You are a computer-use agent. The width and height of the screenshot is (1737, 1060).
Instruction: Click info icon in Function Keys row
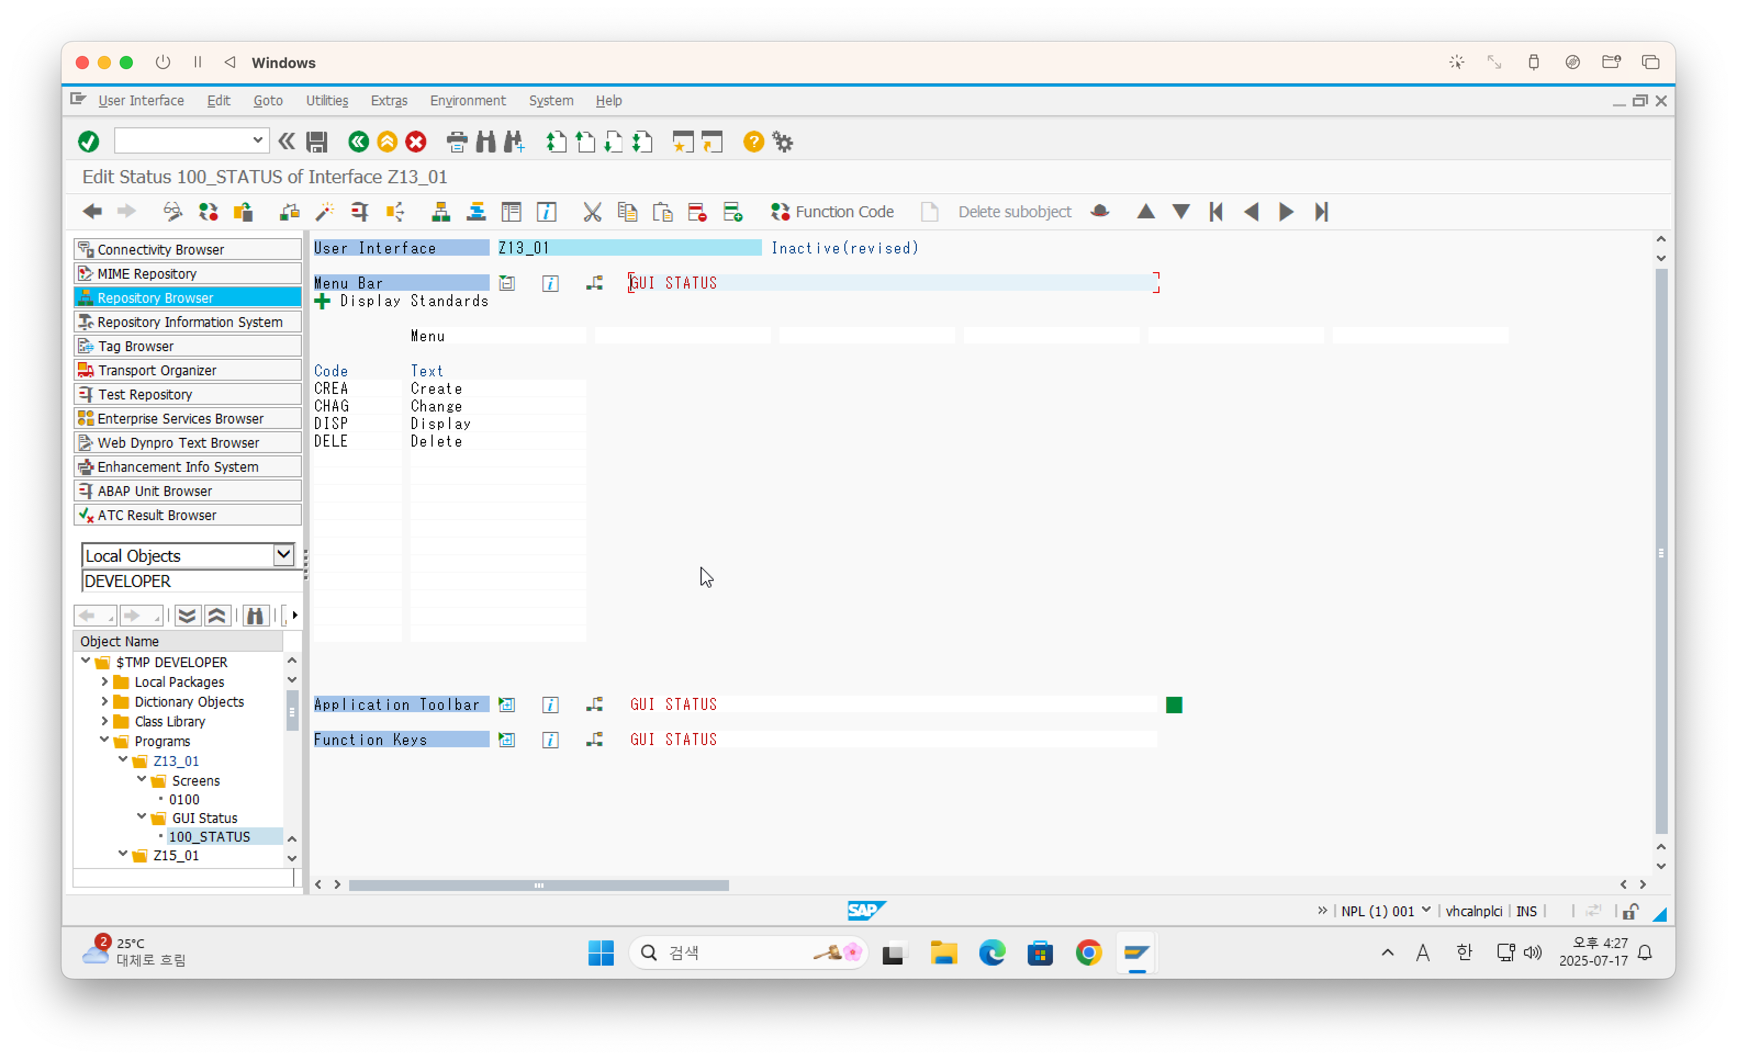click(550, 740)
